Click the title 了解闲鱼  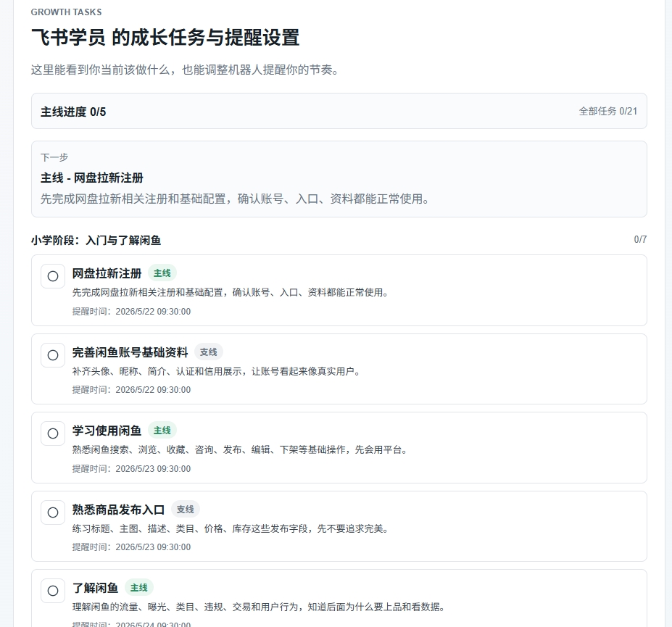coord(95,588)
